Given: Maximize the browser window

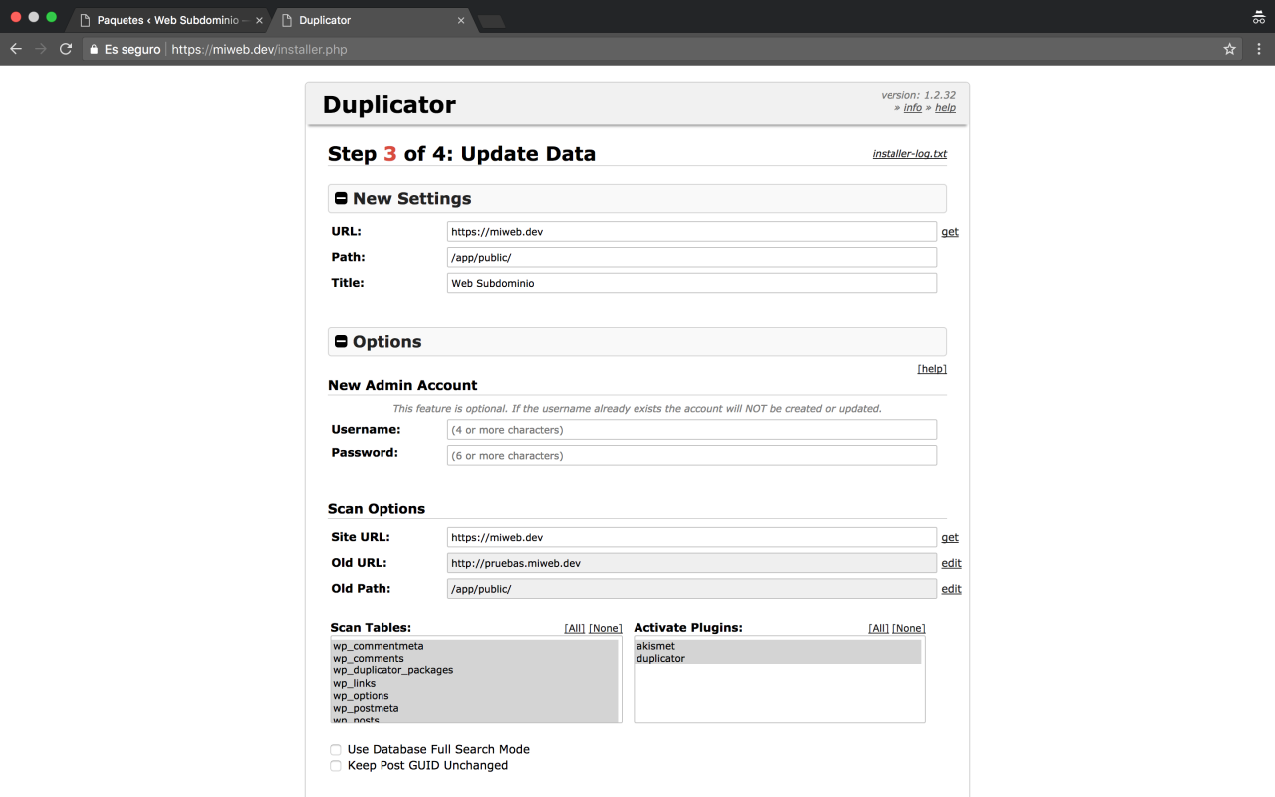Looking at the screenshot, I should coord(52,17).
